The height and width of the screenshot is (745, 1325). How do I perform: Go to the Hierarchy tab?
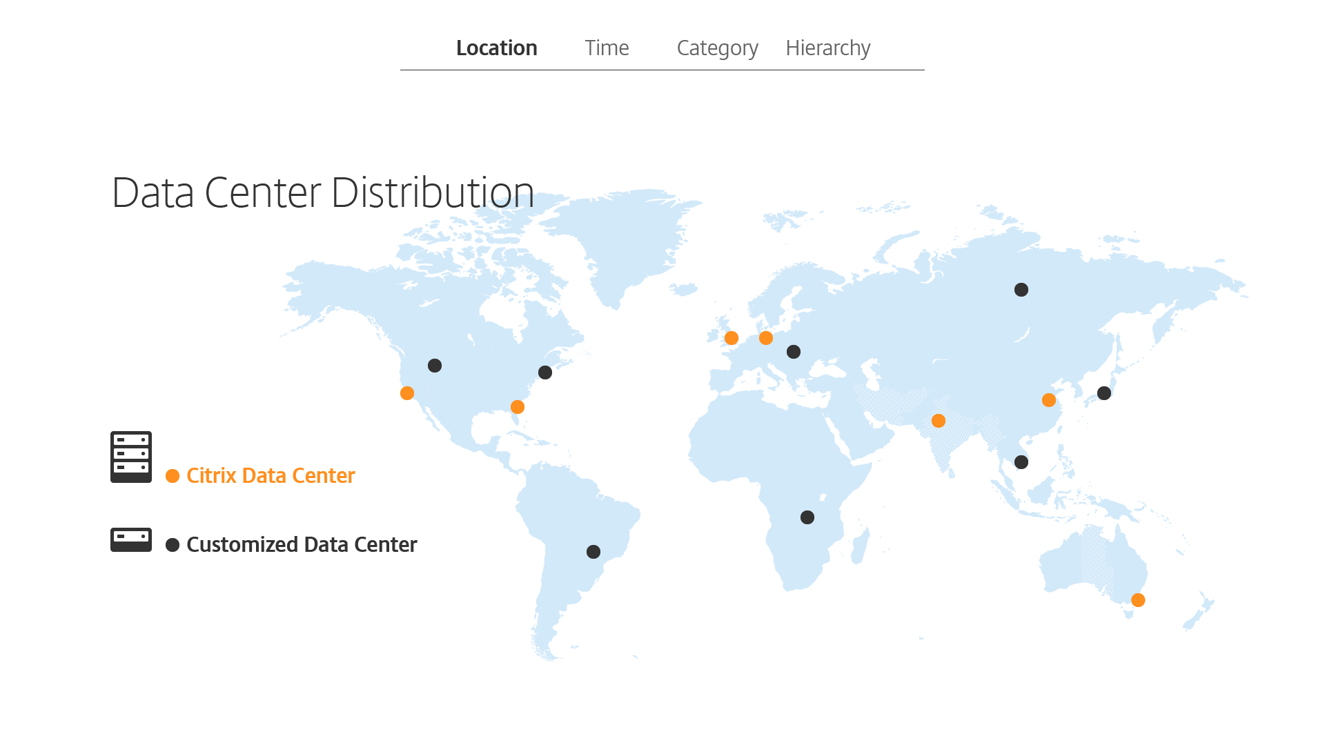(x=827, y=49)
